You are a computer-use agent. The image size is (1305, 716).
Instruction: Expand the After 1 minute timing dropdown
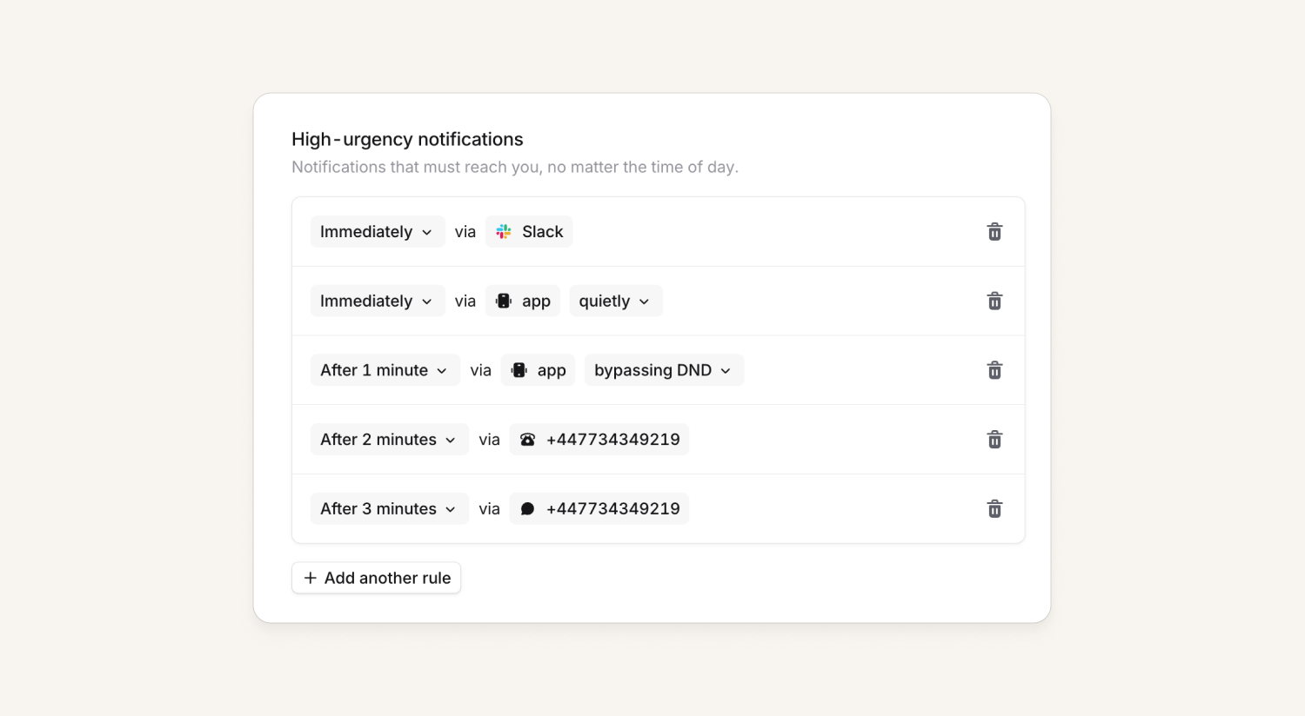(385, 370)
